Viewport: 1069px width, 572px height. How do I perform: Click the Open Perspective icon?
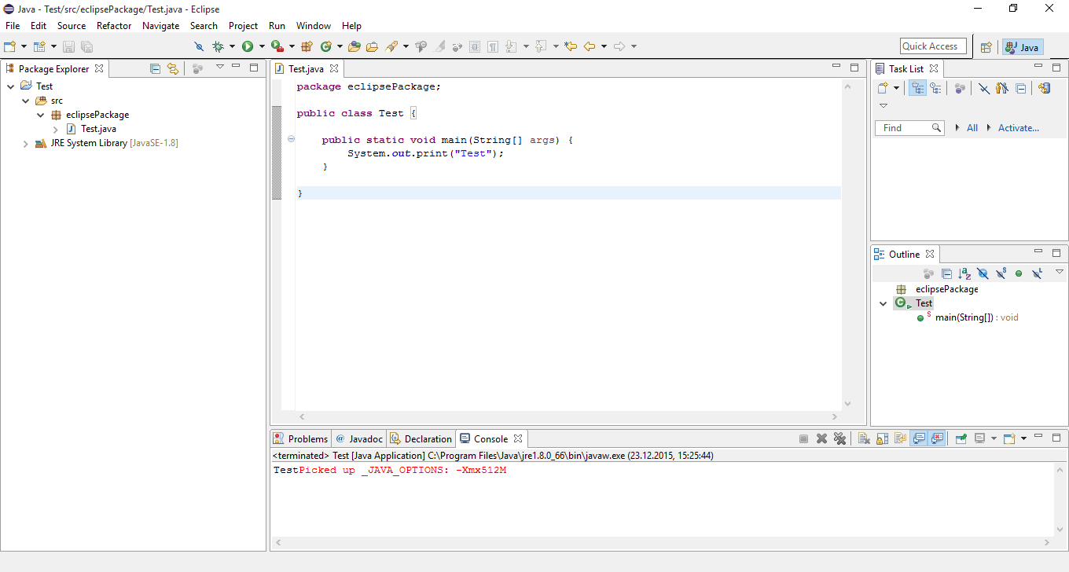tap(986, 47)
